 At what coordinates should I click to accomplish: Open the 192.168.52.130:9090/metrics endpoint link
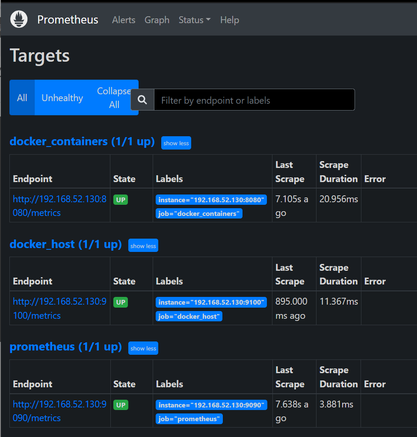59,411
